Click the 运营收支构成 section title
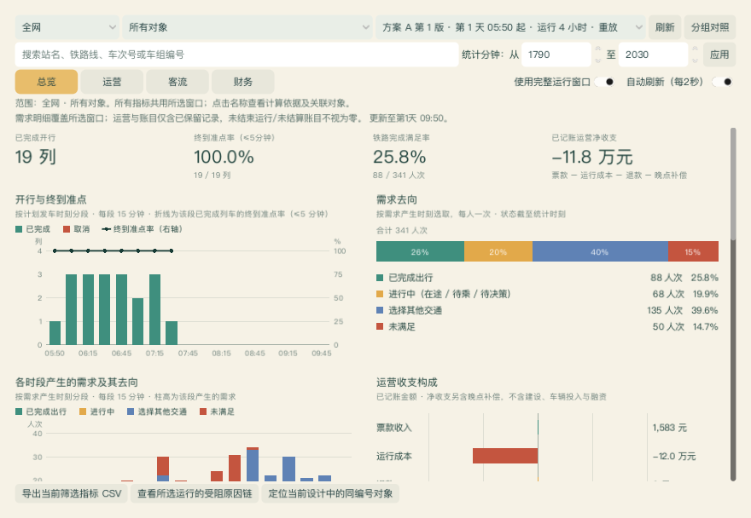The image size is (751, 518). (406, 383)
